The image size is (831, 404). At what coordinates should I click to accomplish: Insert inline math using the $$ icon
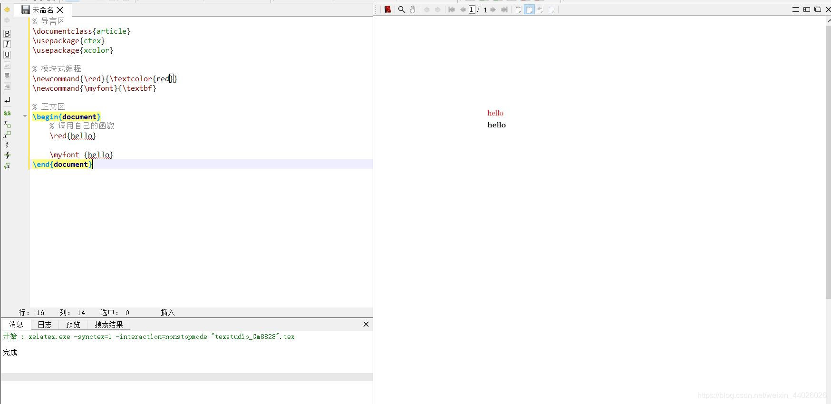7,113
